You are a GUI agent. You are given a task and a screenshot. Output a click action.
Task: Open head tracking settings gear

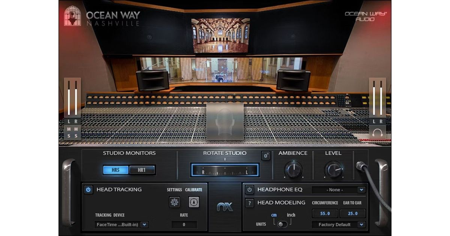pyautogui.click(x=174, y=202)
